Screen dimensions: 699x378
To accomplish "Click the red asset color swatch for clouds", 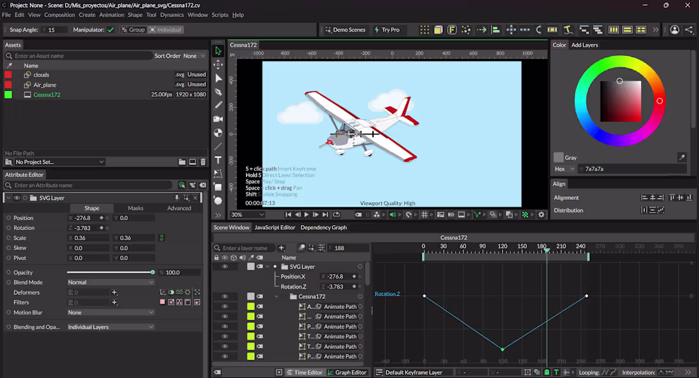I will [x=8, y=75].
